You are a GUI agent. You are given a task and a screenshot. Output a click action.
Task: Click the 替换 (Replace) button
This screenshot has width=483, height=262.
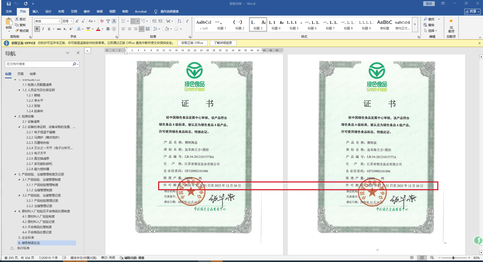click(x=429, y=25)
